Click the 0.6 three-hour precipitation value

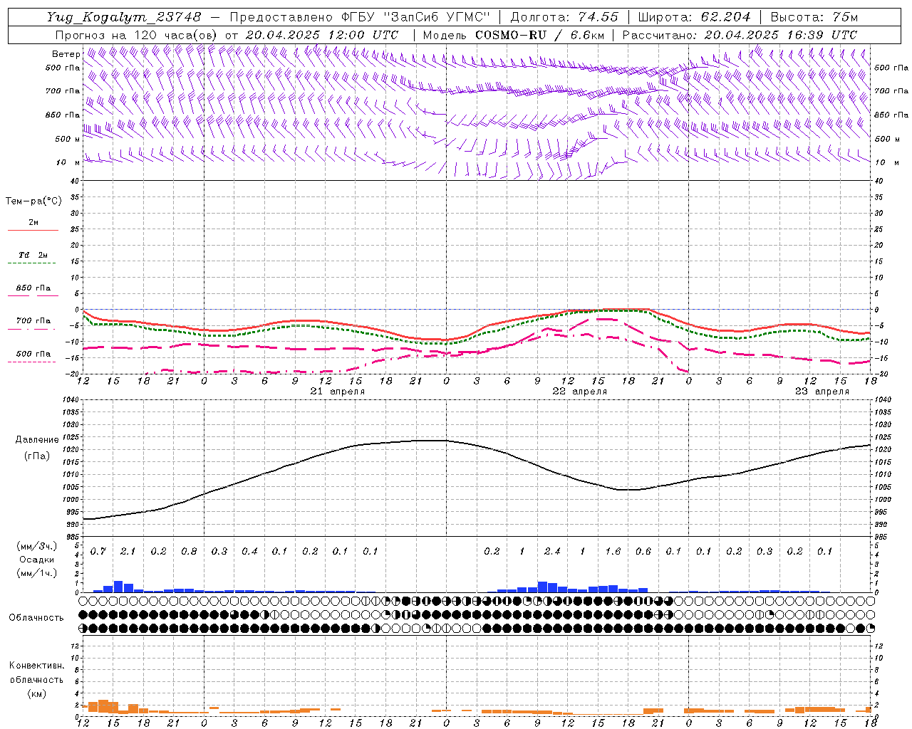coord(643,551)
